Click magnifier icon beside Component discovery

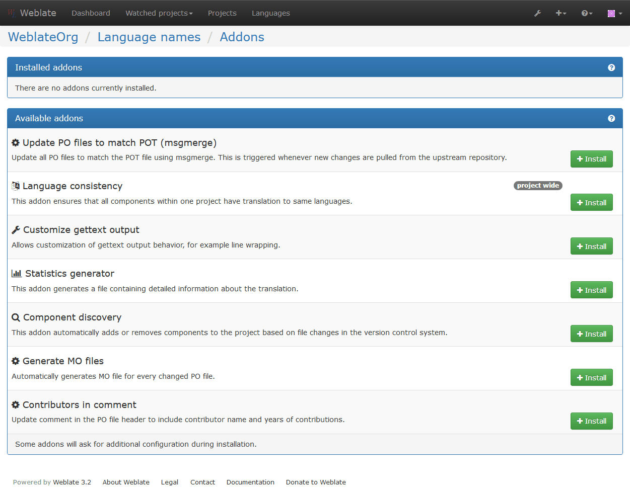[x=16, y=317]
